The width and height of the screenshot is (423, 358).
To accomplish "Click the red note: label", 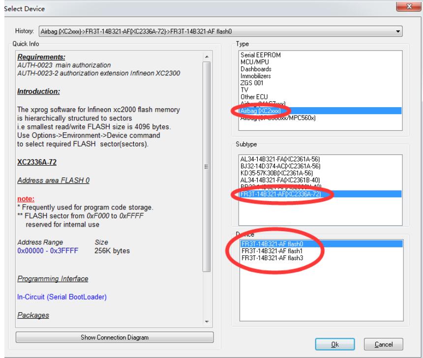I will pyautogui.click(x=26, y=199).
